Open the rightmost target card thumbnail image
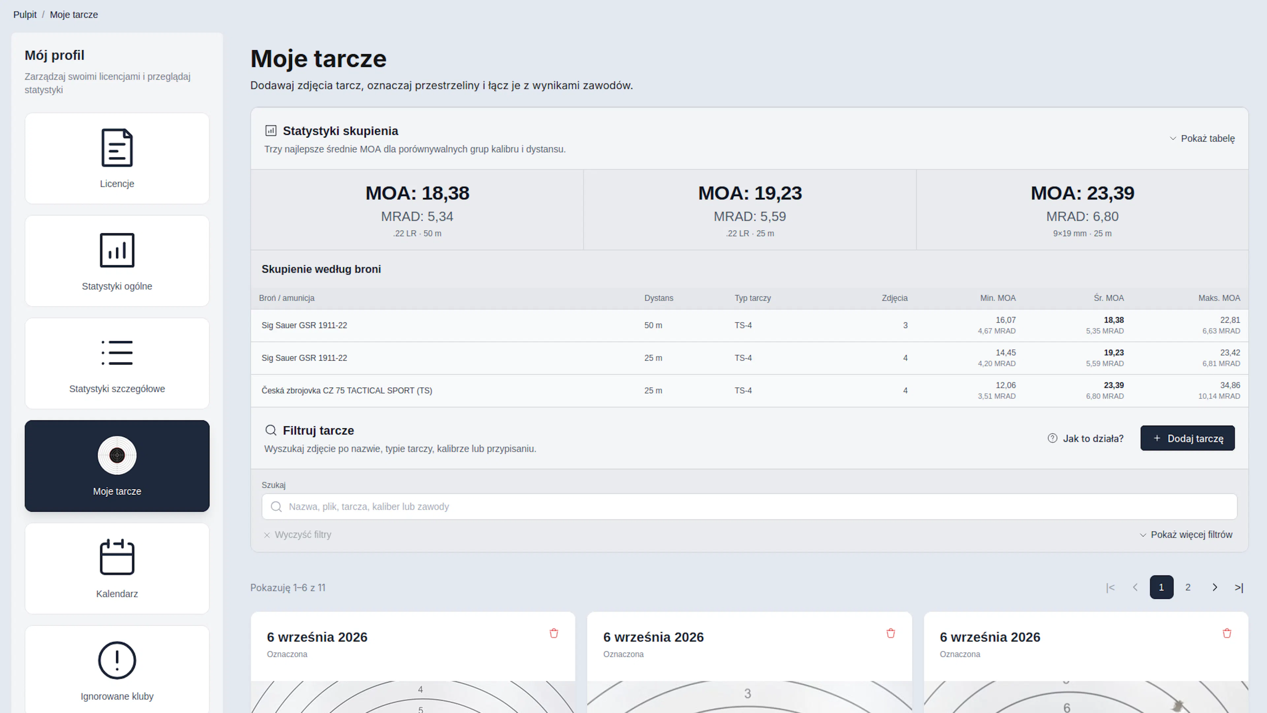The width and height of the screenshot is (1267, 713). click(x=1086, y=697)
